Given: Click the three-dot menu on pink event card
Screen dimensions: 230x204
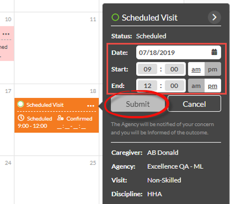Looking at the screenshot, I should tap(6, 34).
